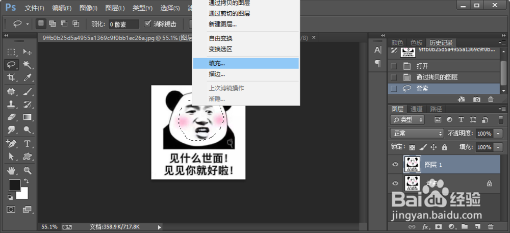Select the Brush tool
Screen dimensions: 510x233
28,92
